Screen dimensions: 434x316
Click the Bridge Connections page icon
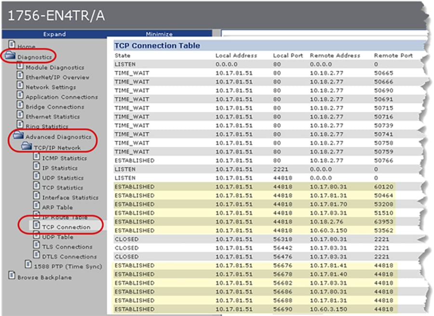point(20,105)
